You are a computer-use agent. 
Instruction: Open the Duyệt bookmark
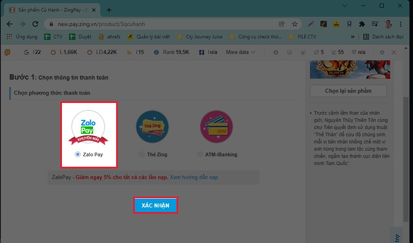(80, 37)
